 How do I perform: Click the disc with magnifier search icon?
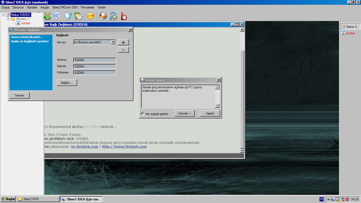(x=57, y=16)
